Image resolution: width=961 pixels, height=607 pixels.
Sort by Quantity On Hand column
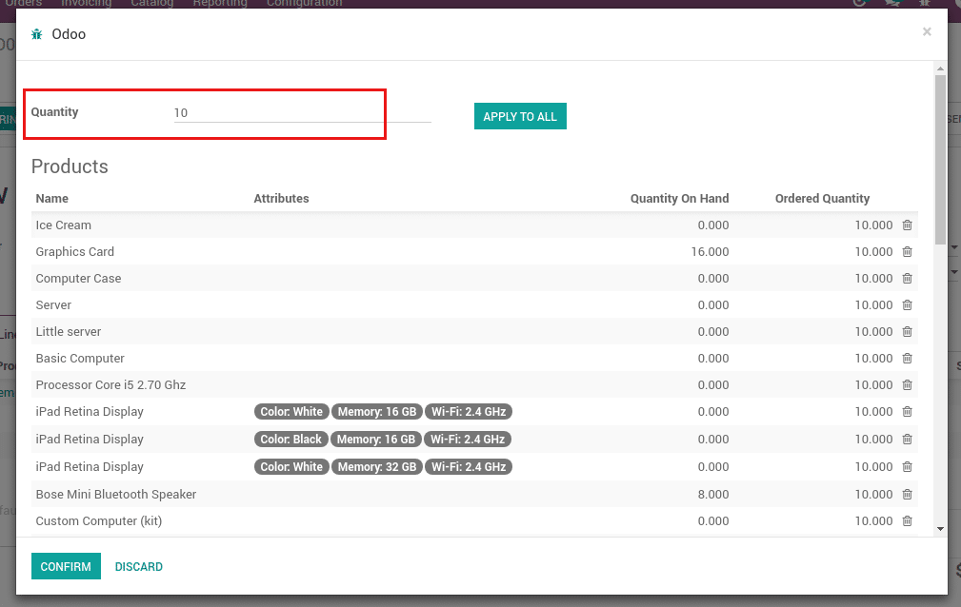[x=680, y=199]
